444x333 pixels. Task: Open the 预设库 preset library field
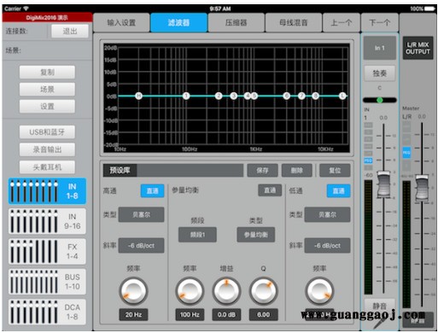[173, 171]
